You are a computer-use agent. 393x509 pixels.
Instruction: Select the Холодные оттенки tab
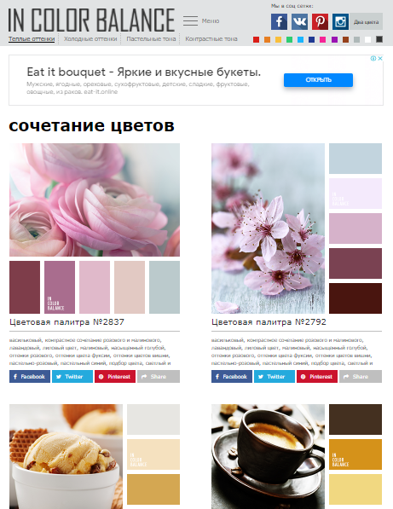[90, 39]
